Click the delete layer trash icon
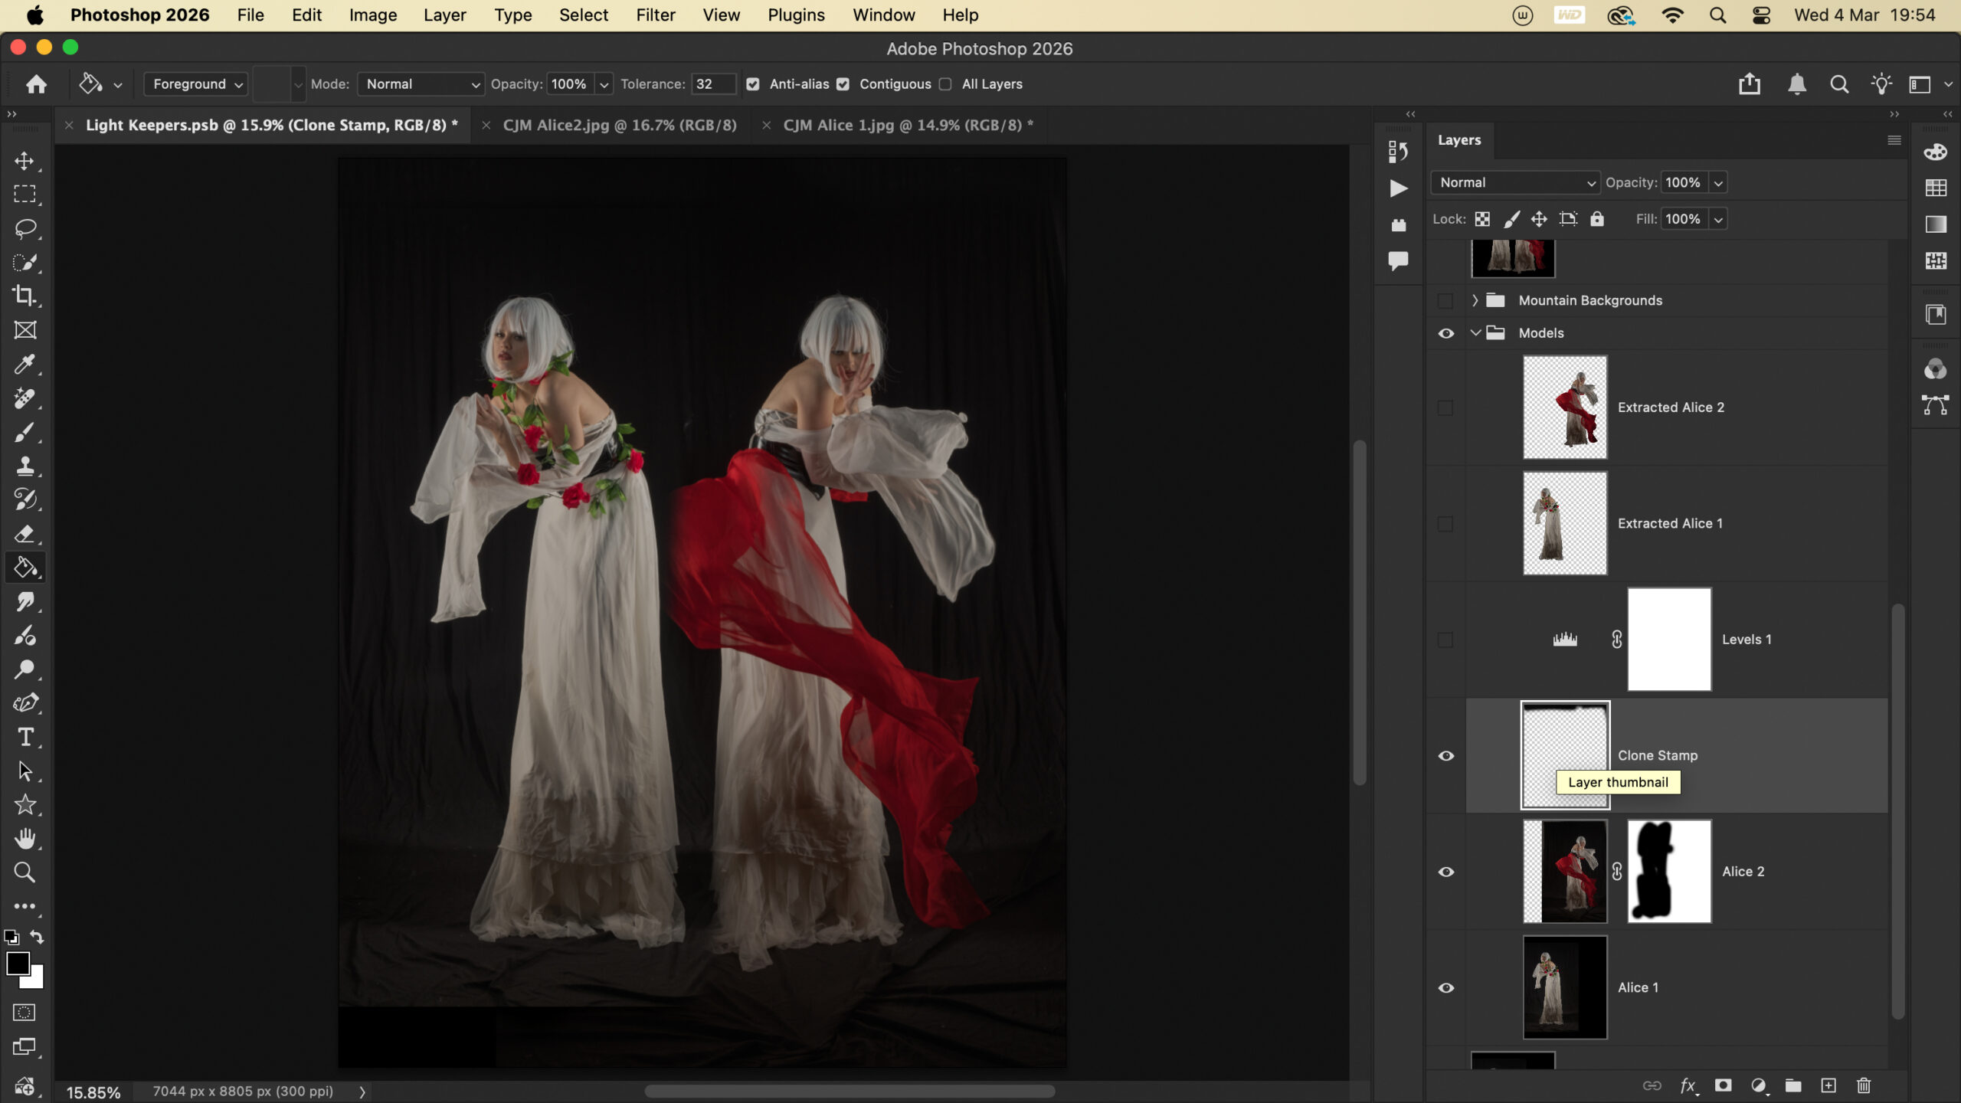 coord(1864,1085)
